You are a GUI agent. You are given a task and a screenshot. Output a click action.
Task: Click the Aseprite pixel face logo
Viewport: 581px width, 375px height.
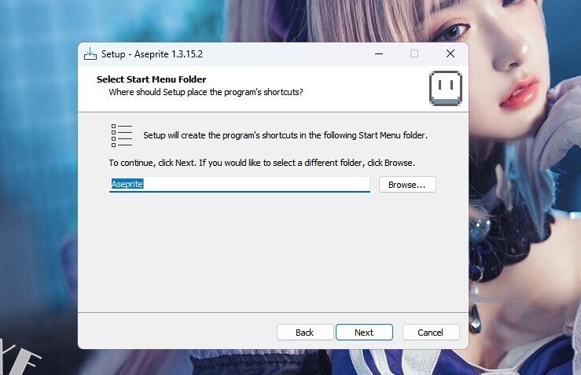coord(446,88)
